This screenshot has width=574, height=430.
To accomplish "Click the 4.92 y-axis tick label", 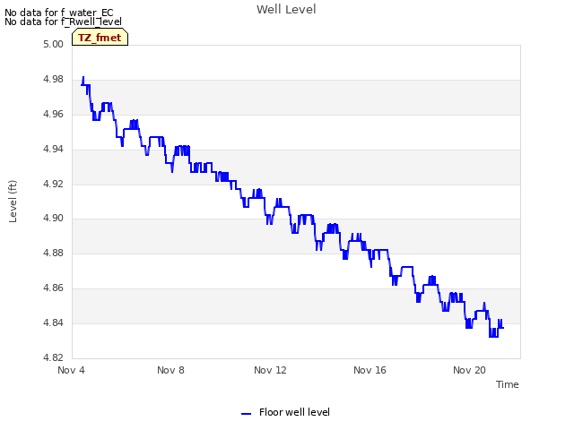I will point(53,184).
